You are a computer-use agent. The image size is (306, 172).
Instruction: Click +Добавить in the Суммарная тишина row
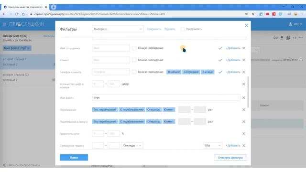[x=233, y=145]
